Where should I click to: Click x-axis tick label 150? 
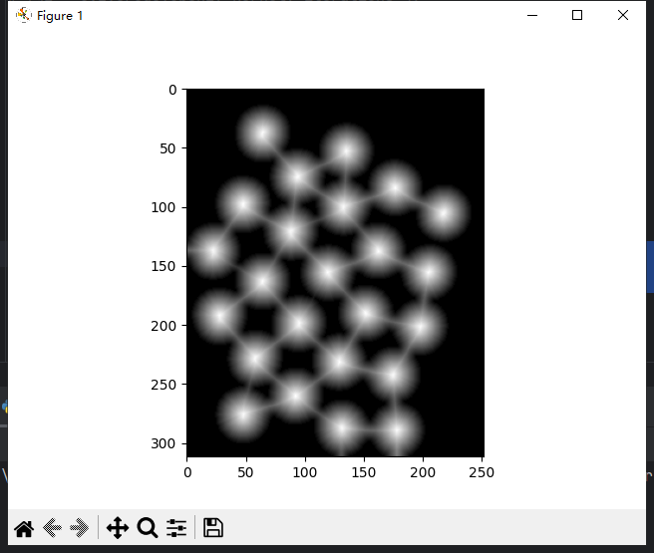(x=364, y=472)
